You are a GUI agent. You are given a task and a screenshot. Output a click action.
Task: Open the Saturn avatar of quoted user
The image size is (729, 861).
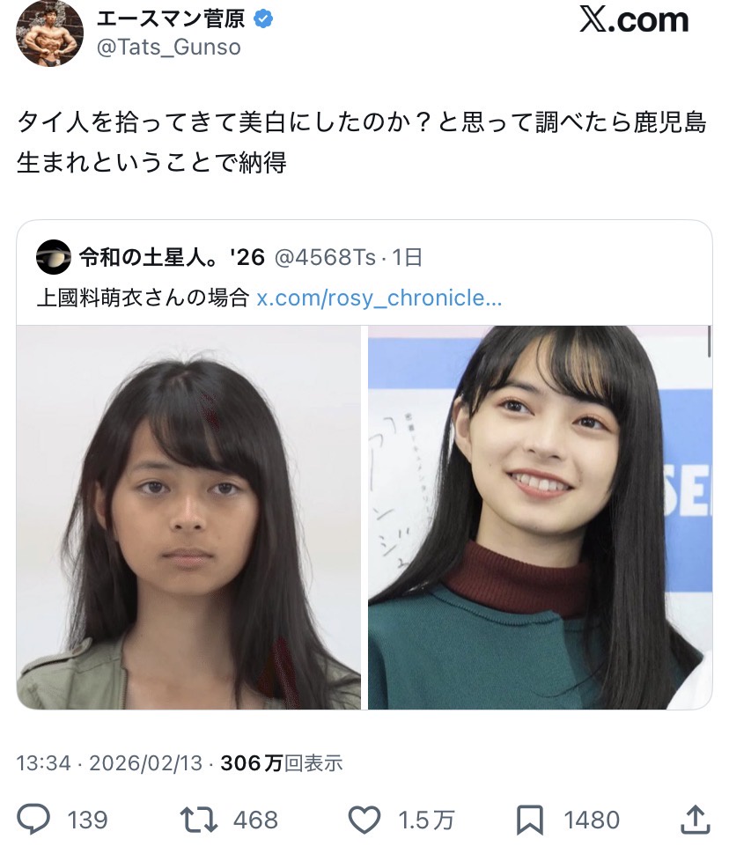pyautogui.click(x=53, y=257)
